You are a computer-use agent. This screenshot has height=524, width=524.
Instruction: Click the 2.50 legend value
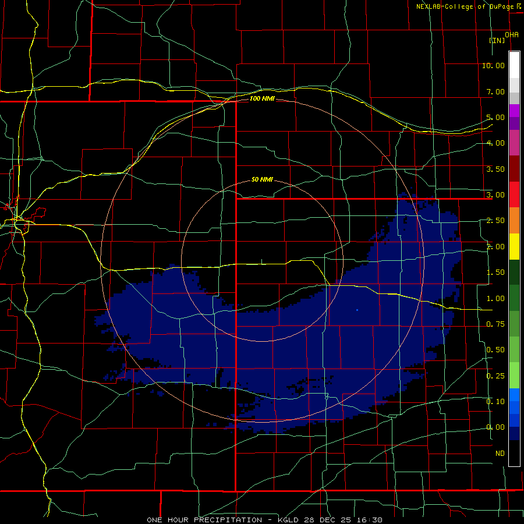point(495,221)
